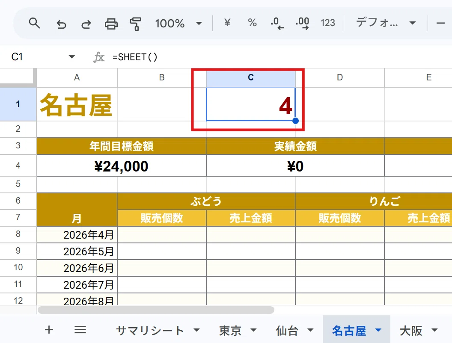The height and width of the screenshot is (343, 452).
Task: Select cell 名古屋 in row 1
Action: coord(77,104)
